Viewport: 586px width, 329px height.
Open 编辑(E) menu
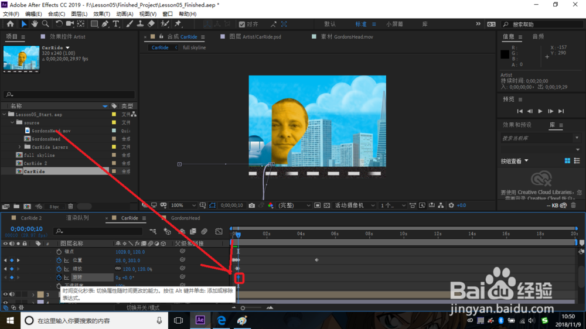[33, 14]
